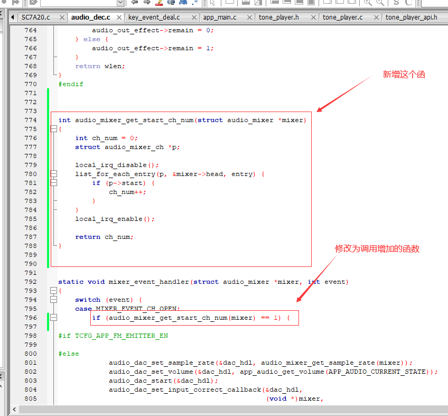Click 'audio_dac_set_sample_rate' on line 801
This screenshot has width=448, height=416.
[x=162, y=363]
